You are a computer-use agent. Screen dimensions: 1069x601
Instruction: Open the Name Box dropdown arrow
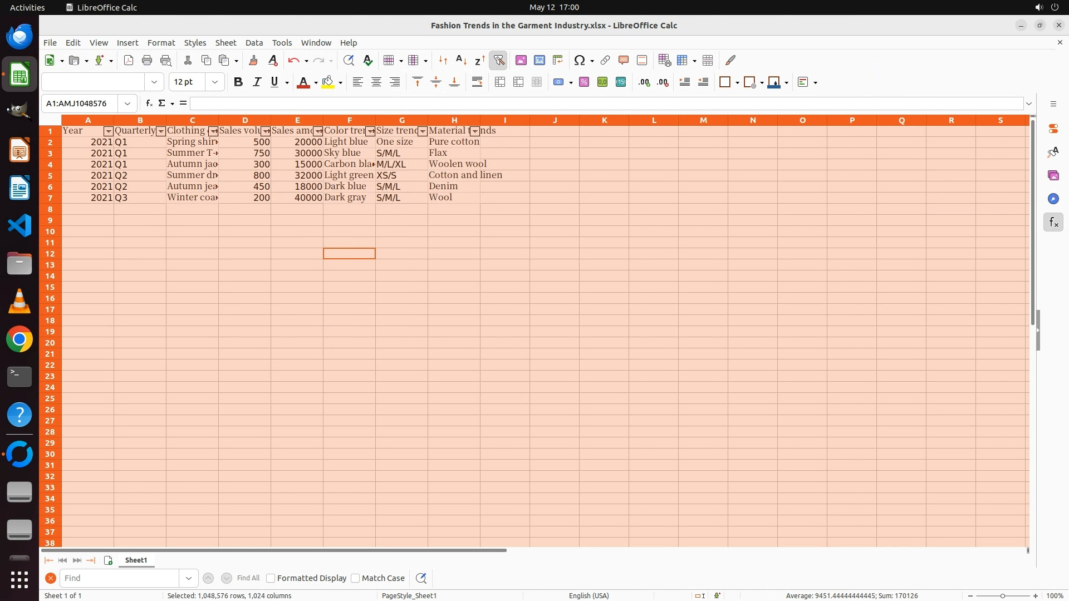click(x=128, y=104)
